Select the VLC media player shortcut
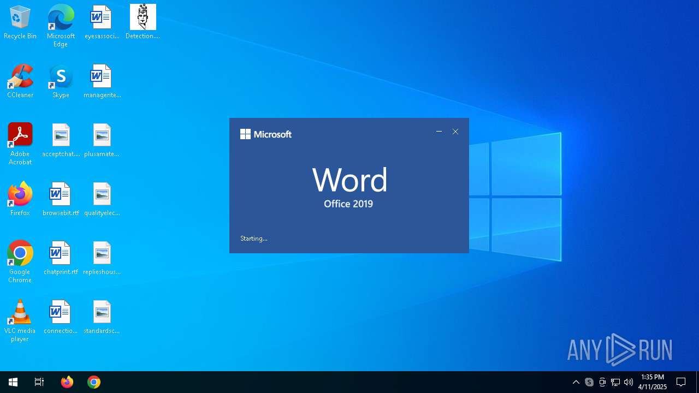The width and height of the screenshot is (699, 393). pos(20,320)
